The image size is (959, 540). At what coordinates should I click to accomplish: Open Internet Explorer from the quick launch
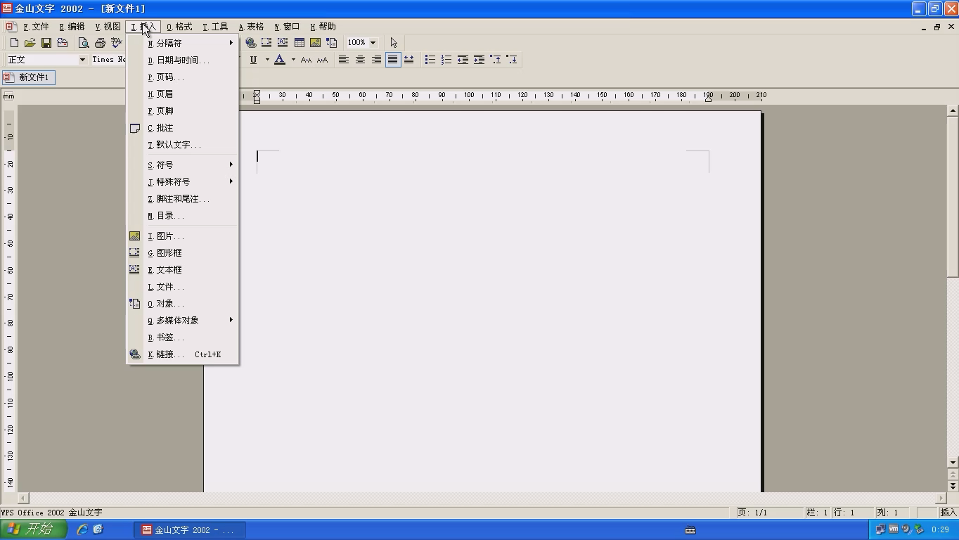click(x=82, y=529)
